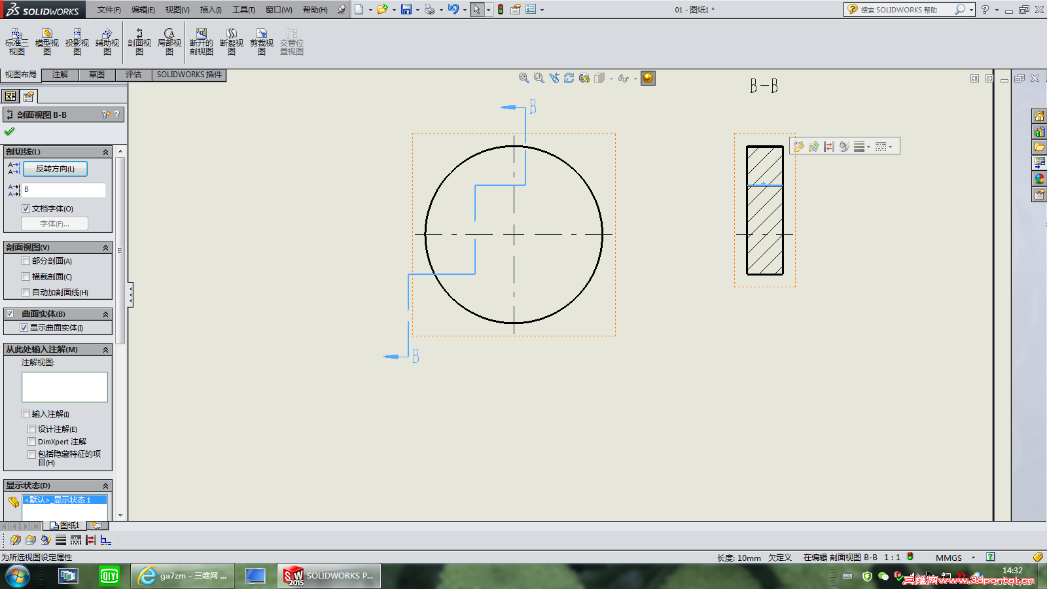
Task: Open the Undo dropdown arrow
Action: click(x=465, y=10)
